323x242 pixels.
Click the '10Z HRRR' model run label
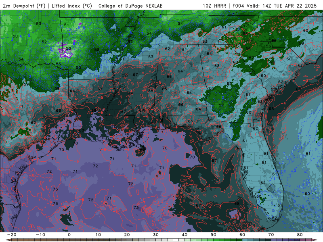pos(214,6)
